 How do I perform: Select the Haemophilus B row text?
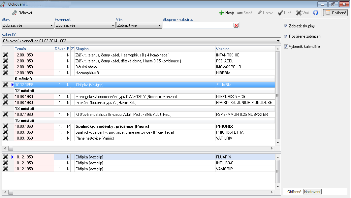(87, 73)
